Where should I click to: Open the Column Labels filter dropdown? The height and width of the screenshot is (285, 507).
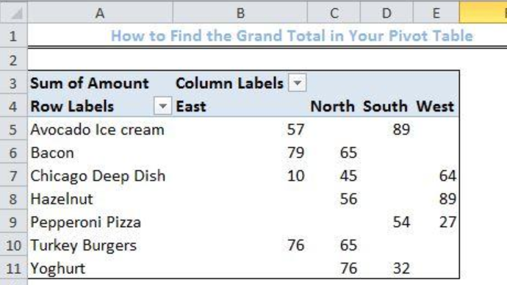[298, 83]
